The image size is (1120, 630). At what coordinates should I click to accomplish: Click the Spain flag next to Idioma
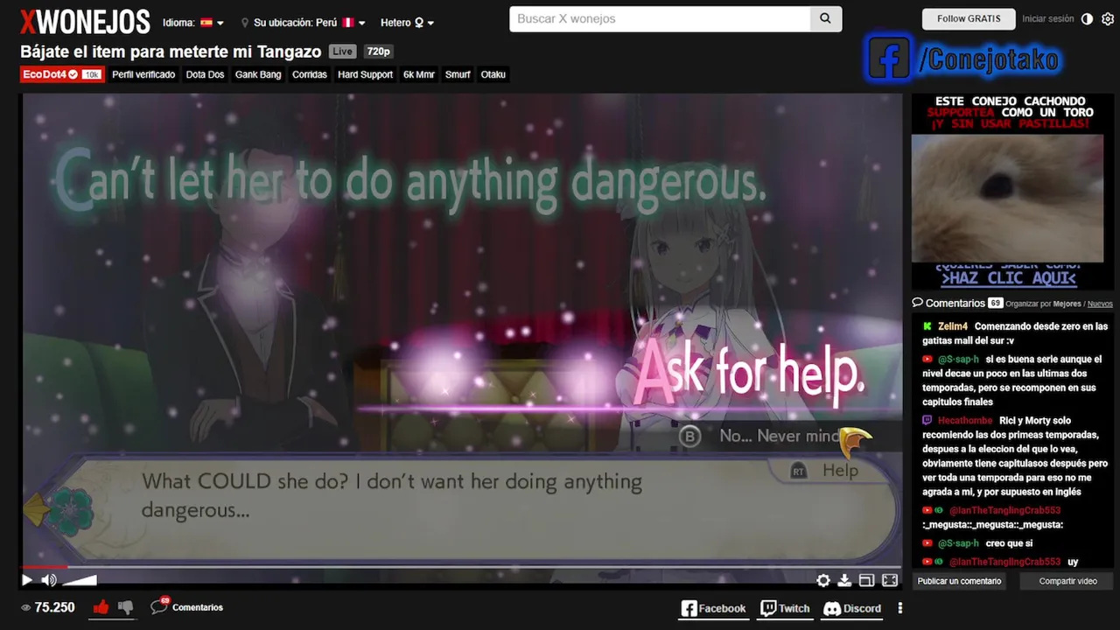click(x=206, y=23)
